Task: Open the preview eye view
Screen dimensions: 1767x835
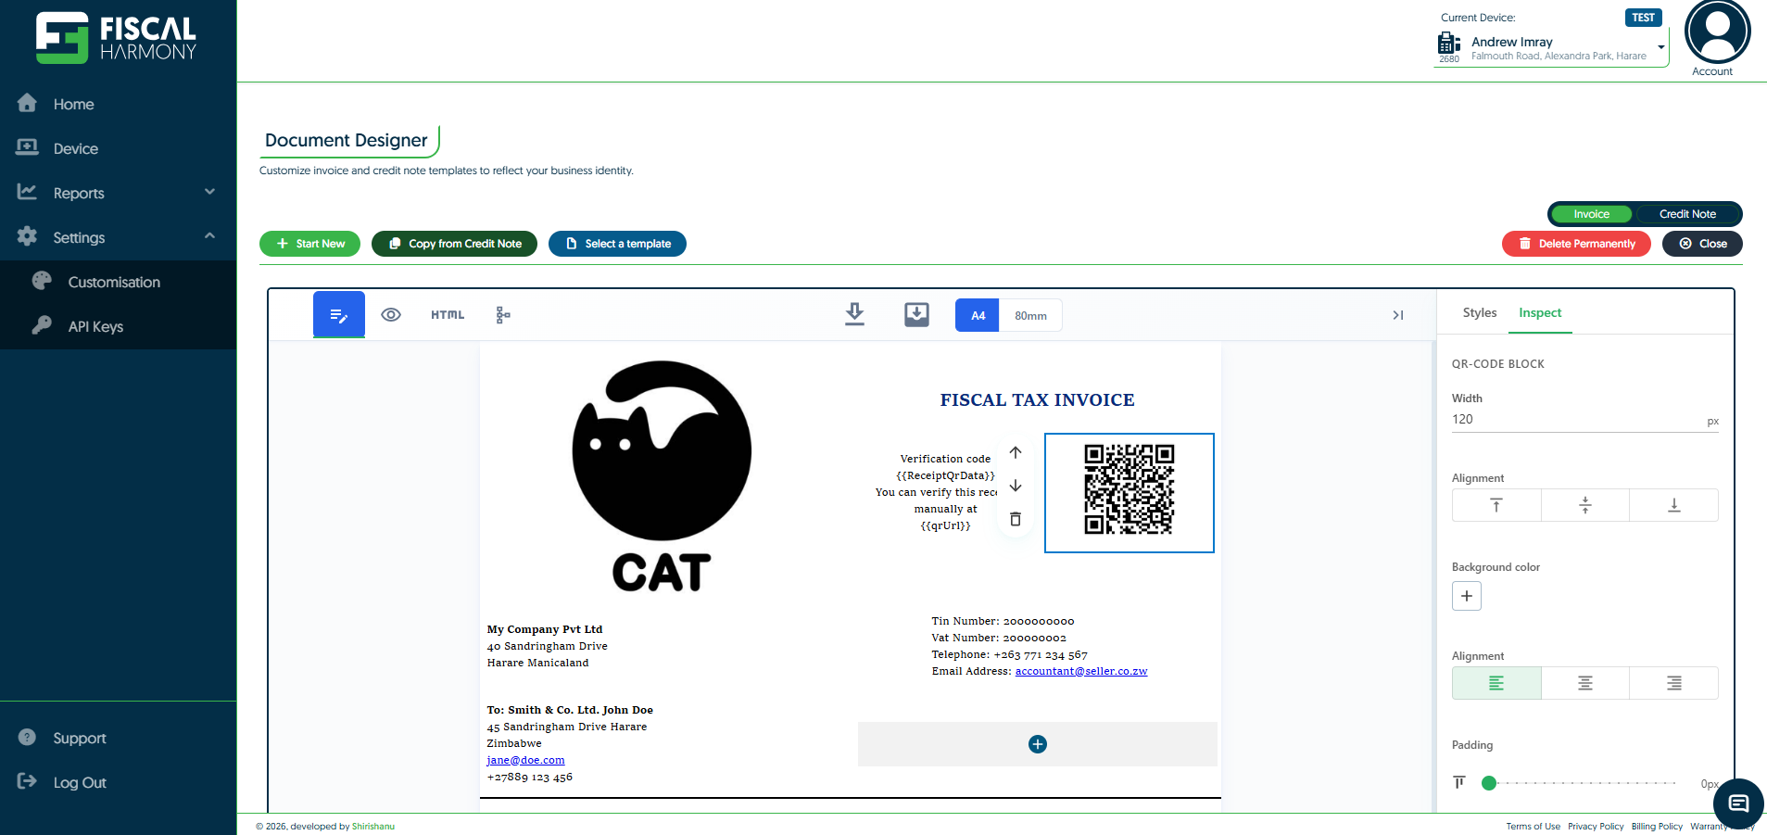Action: click(391, 315)
